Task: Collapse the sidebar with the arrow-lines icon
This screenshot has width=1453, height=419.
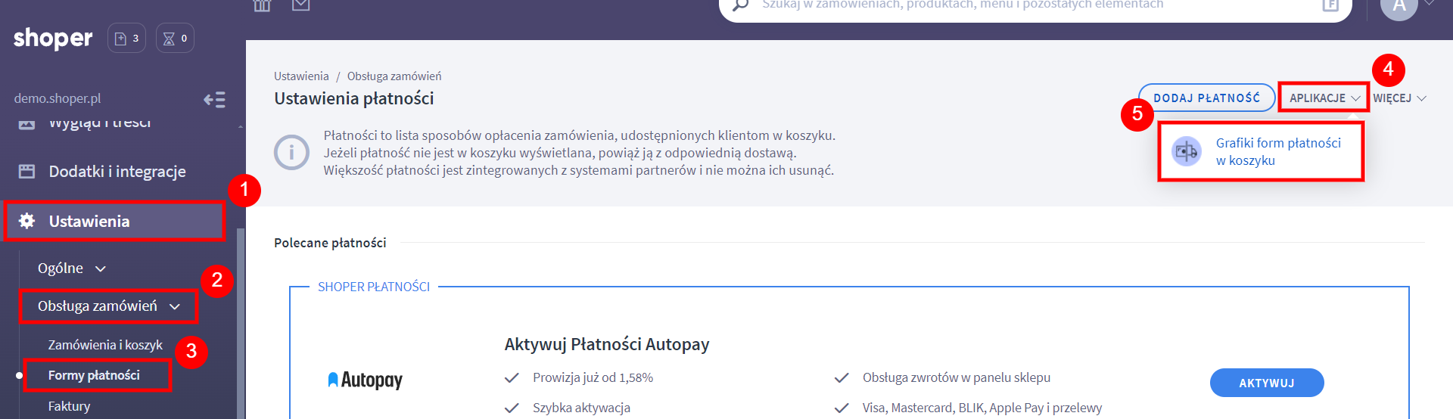Action: point(214,99)
